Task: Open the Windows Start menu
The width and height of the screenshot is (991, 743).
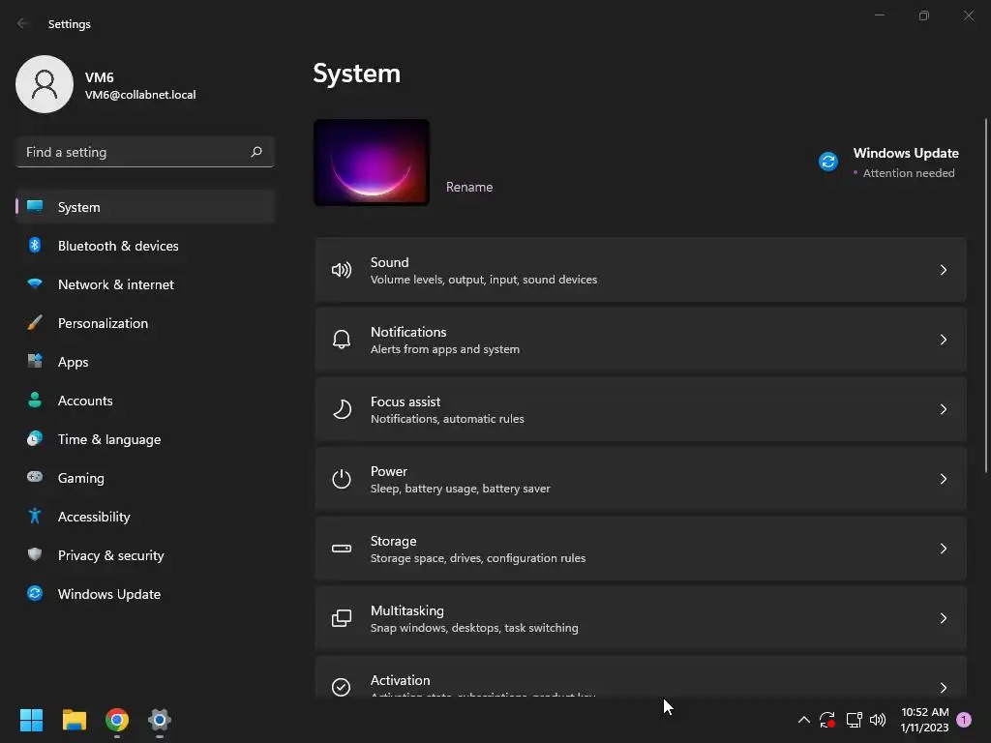Action: click(31, 720)
